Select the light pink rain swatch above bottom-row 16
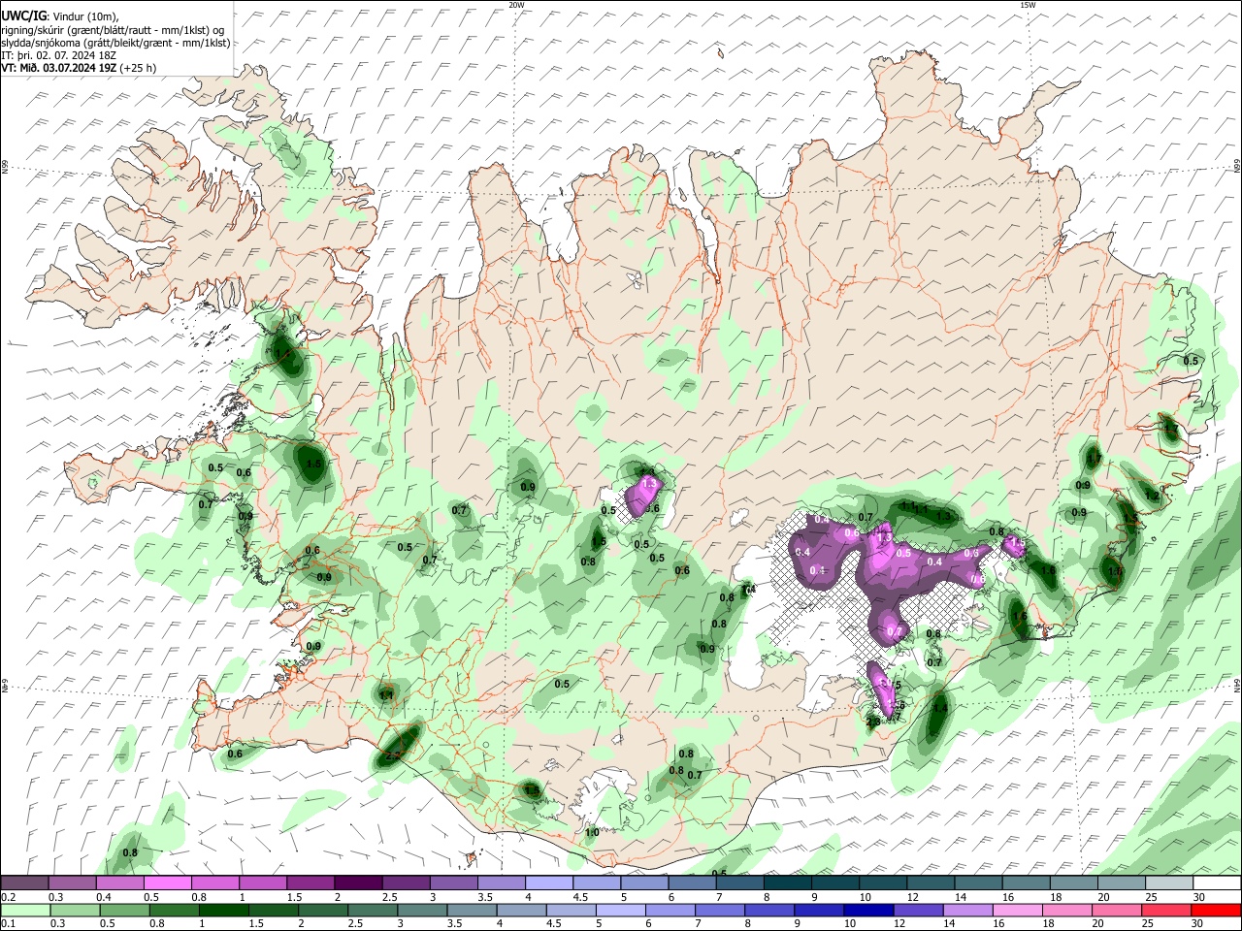Viewport: 1242px width, 931px height. (1017, 911)
